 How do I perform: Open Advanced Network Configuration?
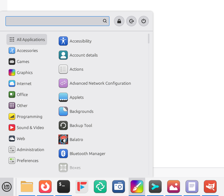(100, 83)
